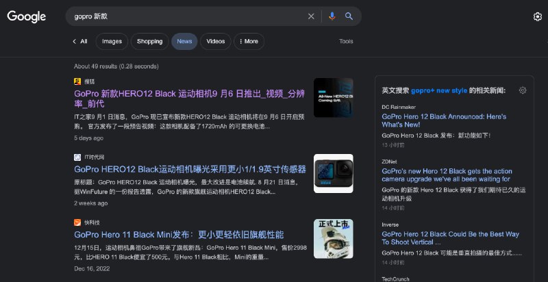Screen dimensions: 548x282
Task: Click the ZDNet source label
Action: pyautogui.click(x=389, y=162)
